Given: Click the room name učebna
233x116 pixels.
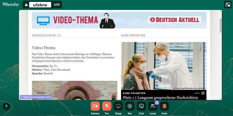Looking at the screenshot, I should click(x=40, y=5).
